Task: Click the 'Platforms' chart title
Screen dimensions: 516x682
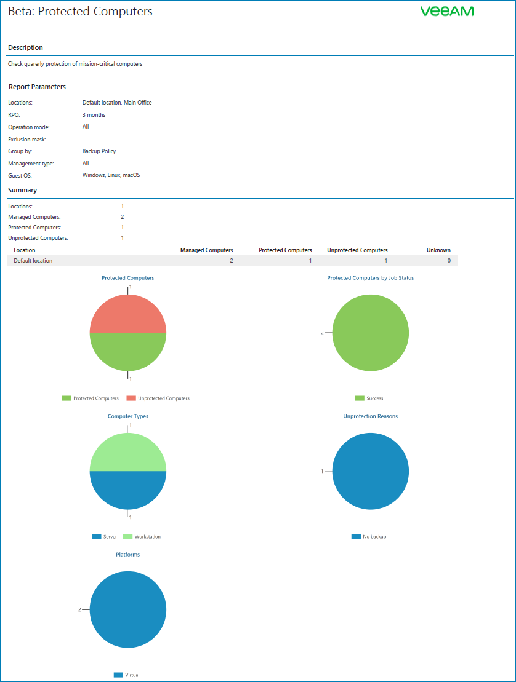Action: pyautogui.click(x=128, y=555)
